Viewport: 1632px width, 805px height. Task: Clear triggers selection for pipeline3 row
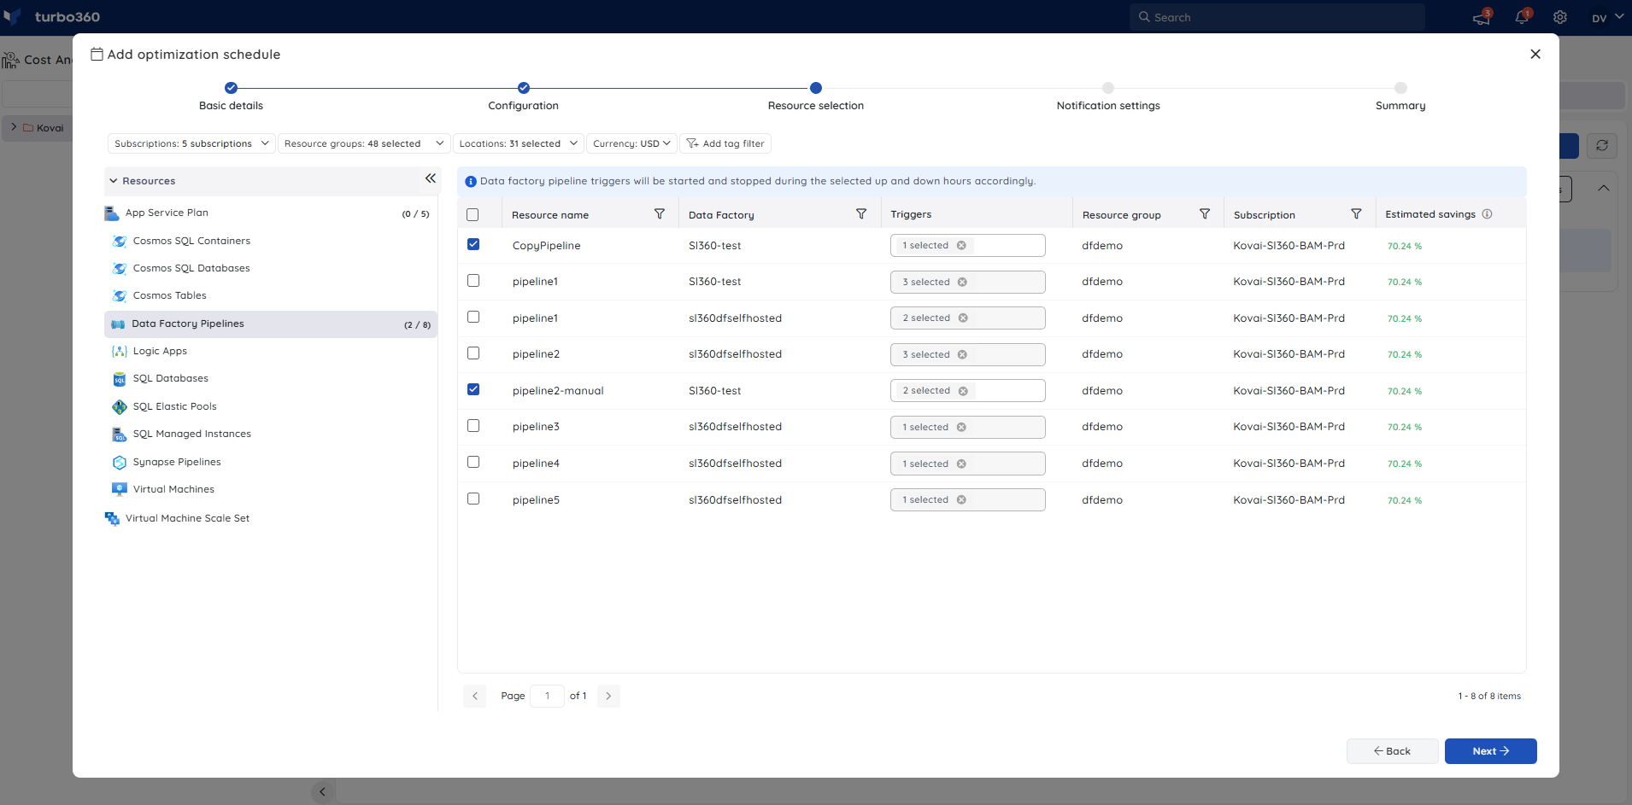(x=961, y=428)
